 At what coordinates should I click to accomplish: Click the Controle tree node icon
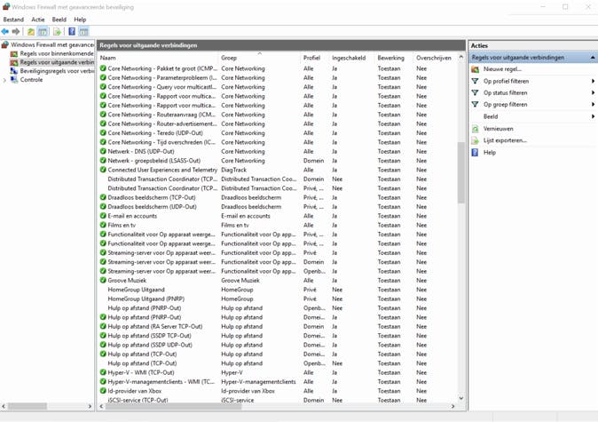[14, 79]
